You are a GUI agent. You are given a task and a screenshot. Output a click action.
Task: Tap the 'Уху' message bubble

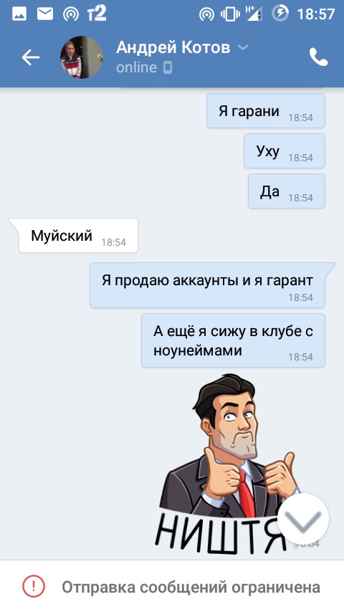pos(285,151)
